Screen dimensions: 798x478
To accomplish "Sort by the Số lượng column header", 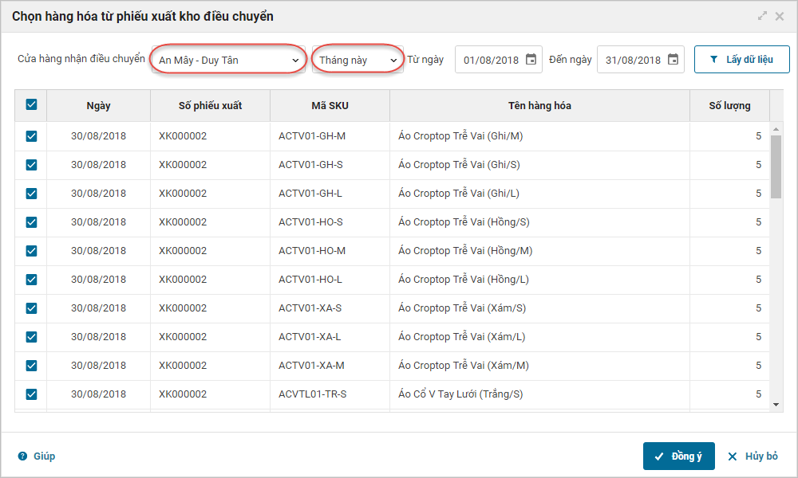I will pos(729,106).
